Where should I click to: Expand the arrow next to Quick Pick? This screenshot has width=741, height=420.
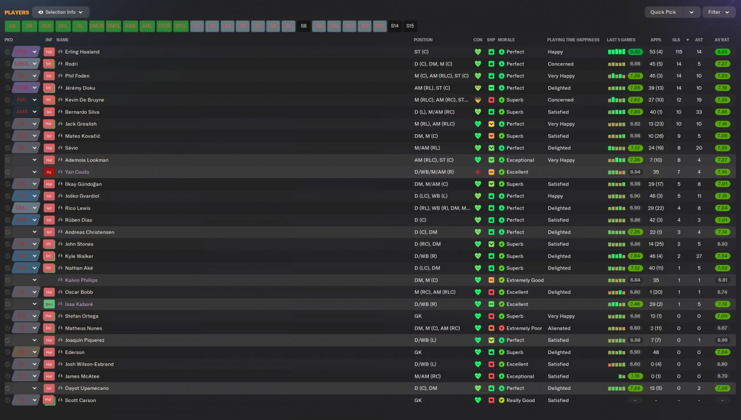tap(691, 12)
